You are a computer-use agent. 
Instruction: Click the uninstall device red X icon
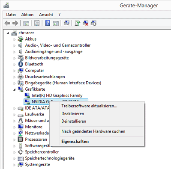tap(85, 23)
